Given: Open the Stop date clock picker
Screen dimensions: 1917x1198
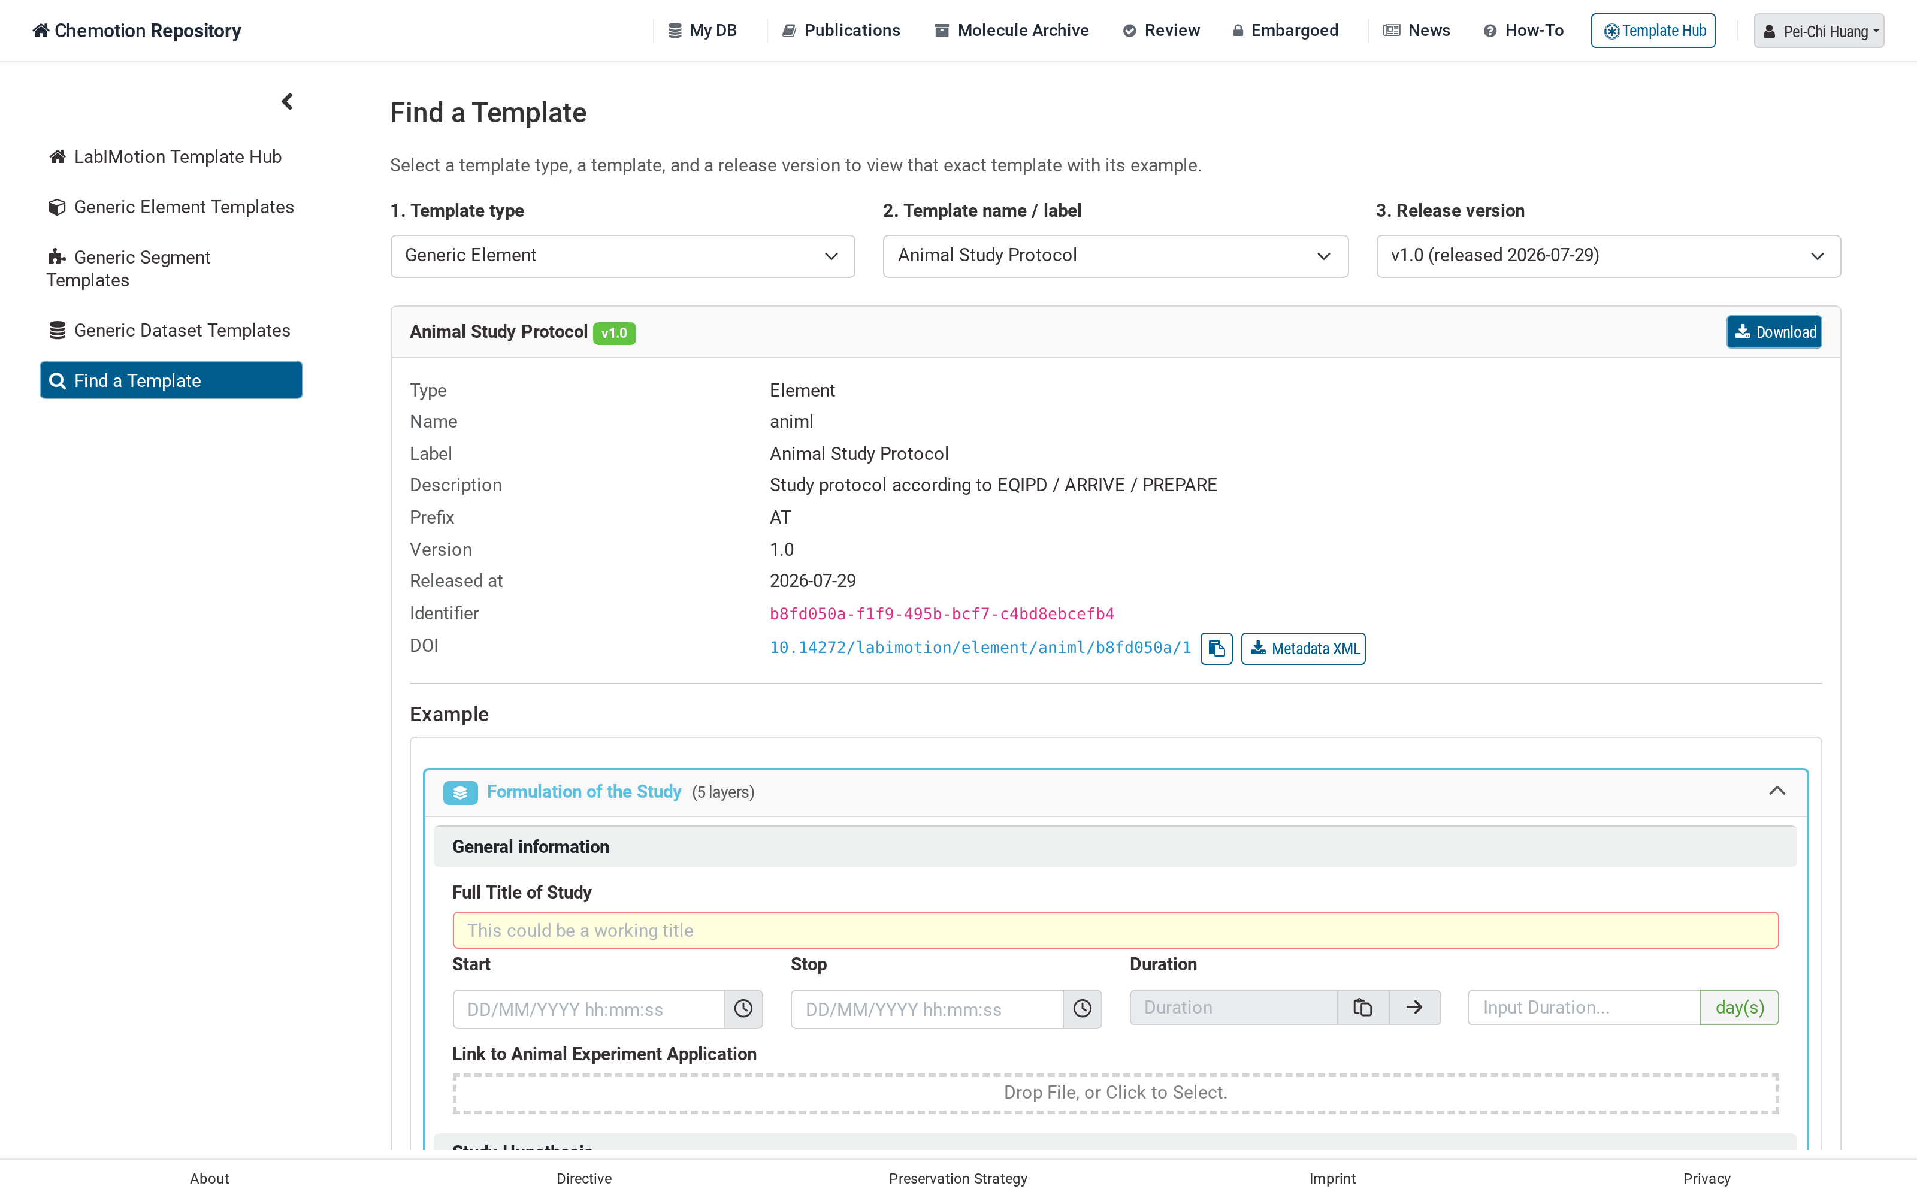Looking at the screenshot, I should (1082, 1009).
